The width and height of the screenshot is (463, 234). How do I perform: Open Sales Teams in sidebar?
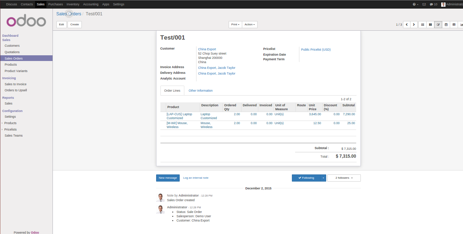pyautogui.click(x=14, y=136)
